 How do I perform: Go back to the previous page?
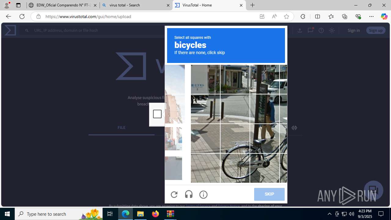point(8,16)
